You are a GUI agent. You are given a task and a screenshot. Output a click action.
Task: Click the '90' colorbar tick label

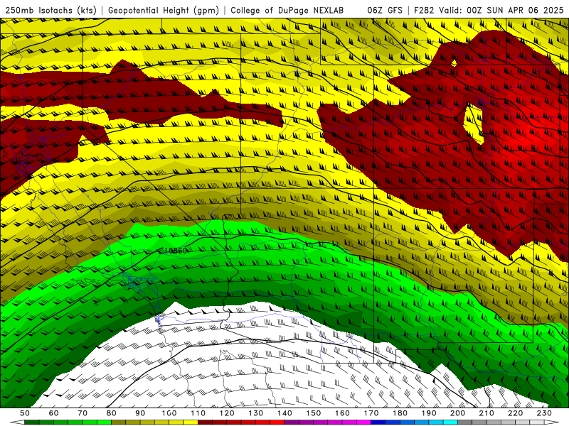[140, 413]
